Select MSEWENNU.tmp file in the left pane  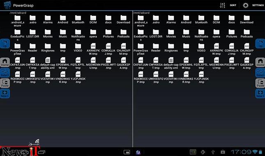click(x=93, y=63)
